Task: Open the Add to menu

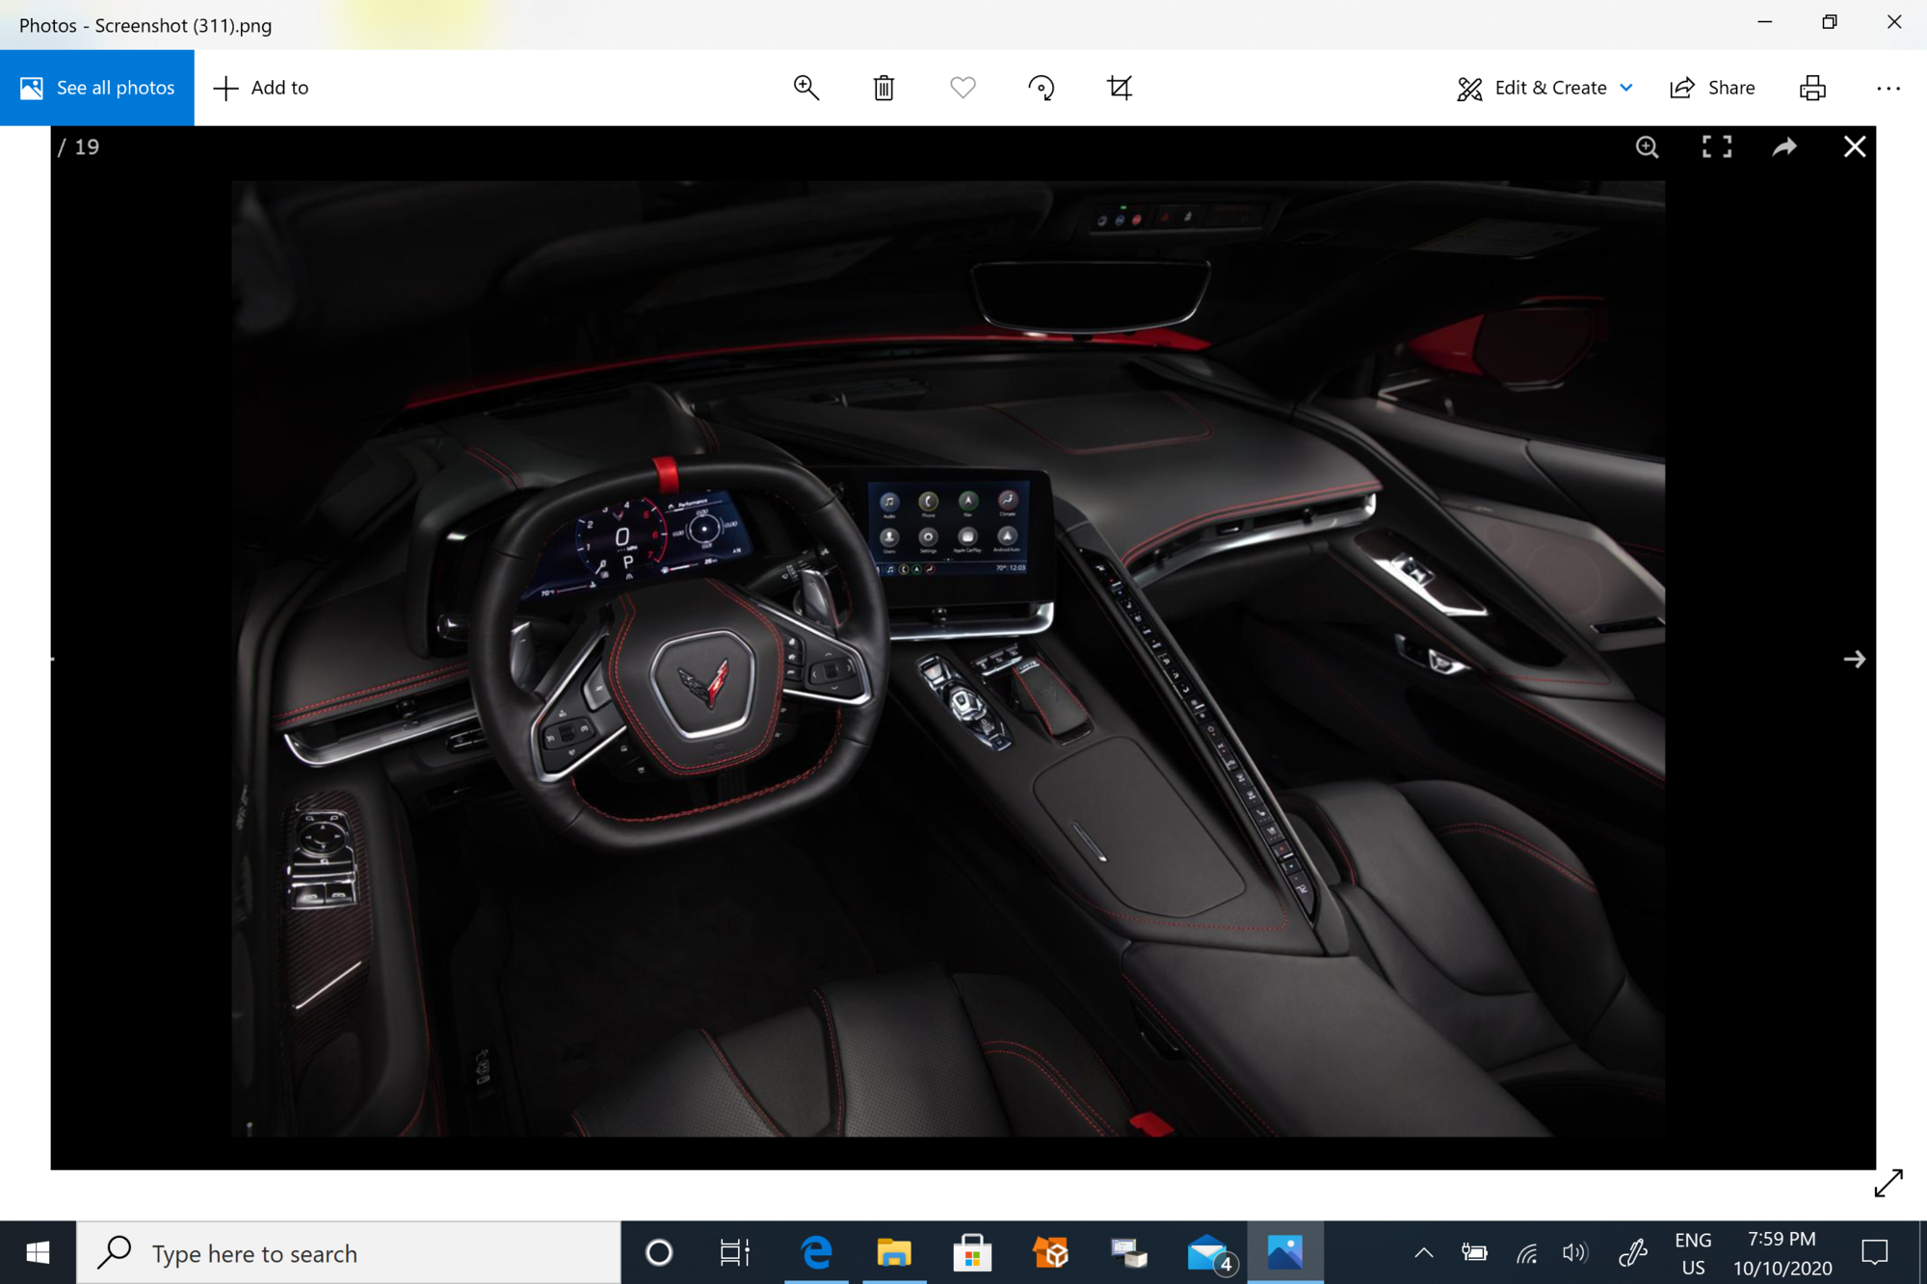Action: point(261,88)
